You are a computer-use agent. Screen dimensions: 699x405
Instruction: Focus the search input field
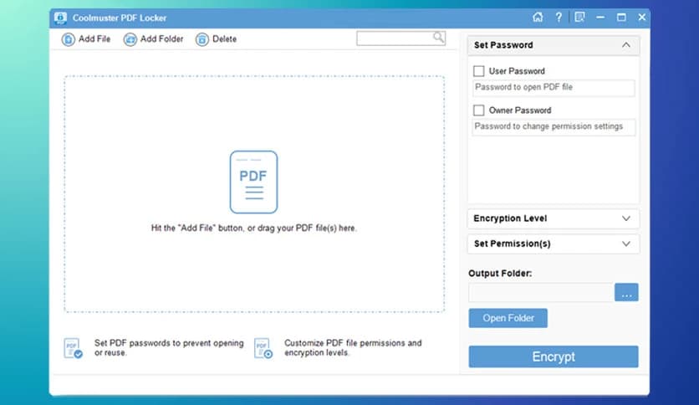(x=395, y=38)
